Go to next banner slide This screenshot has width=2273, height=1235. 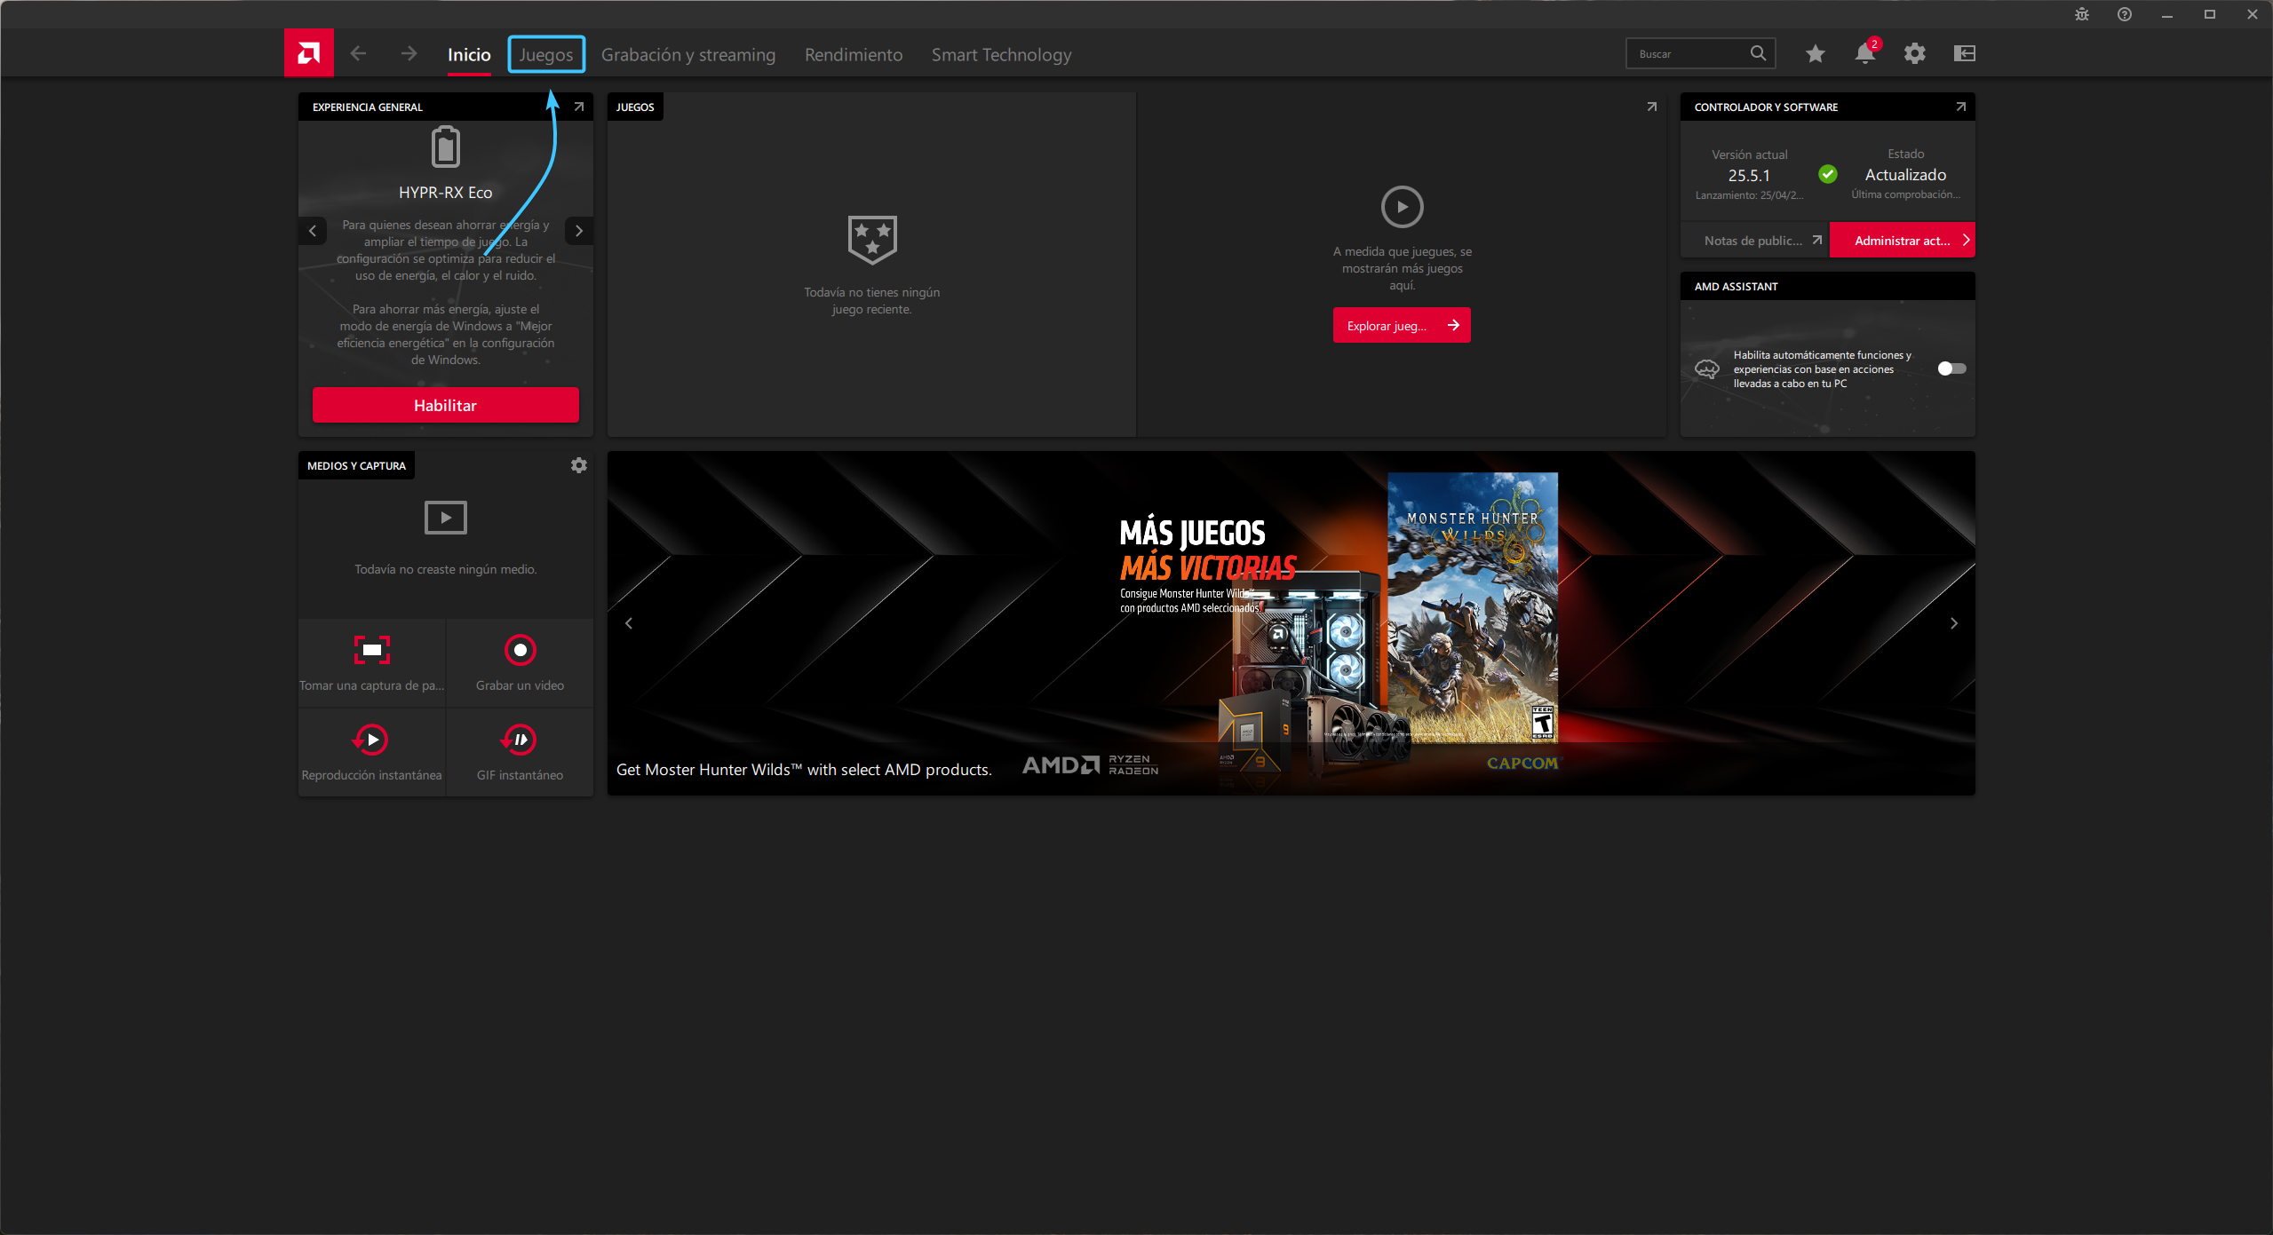pos(1953,623)
